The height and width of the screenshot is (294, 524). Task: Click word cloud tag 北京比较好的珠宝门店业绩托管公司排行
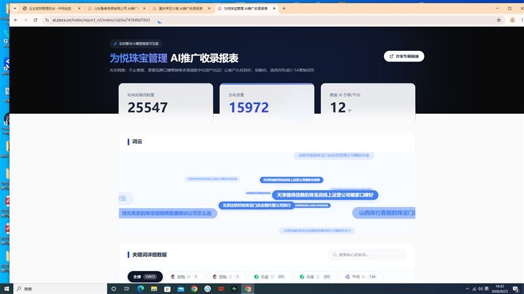[256, 205]
